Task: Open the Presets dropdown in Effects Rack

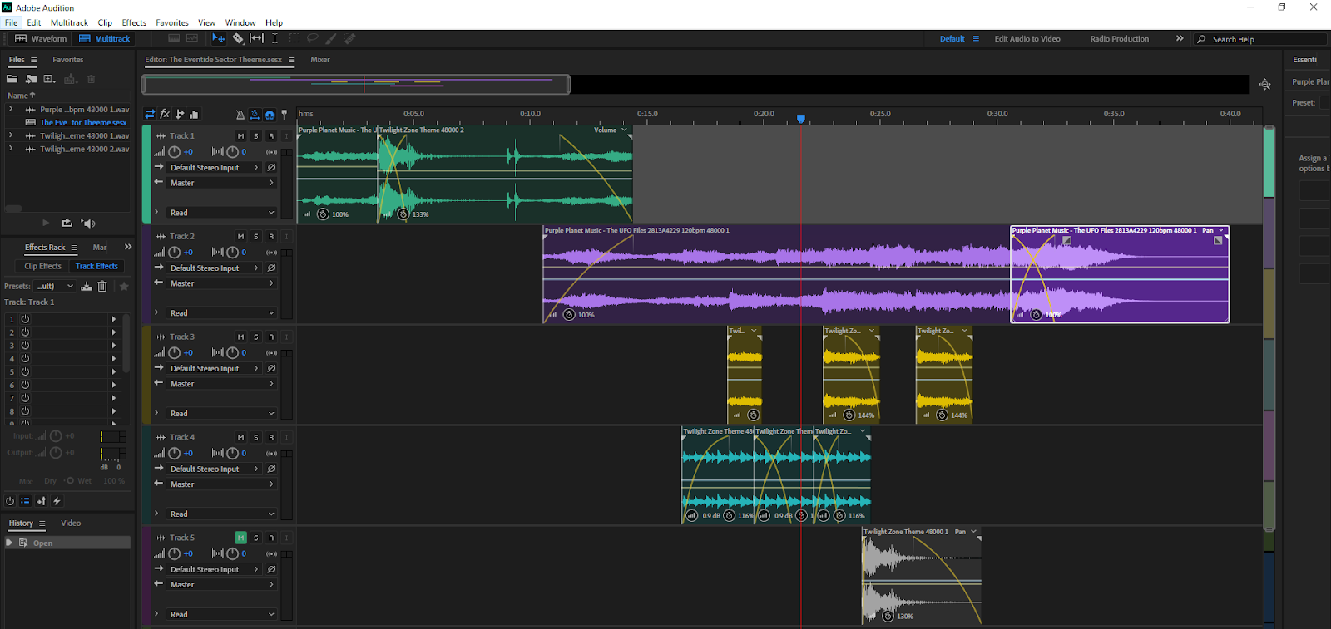Action: click(56, 286)
